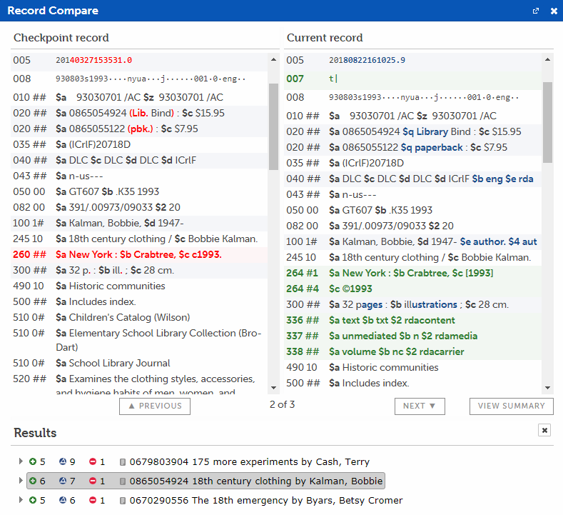The width and height of the screenshot is (563, 515).
Task: Expand the 175 more experiments result row
Action: pos(21,462)
